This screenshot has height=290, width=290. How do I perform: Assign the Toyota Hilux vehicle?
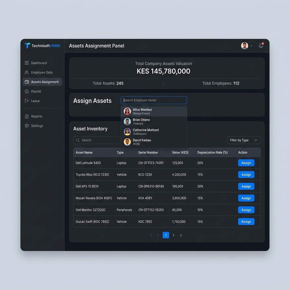coord(246,174)
